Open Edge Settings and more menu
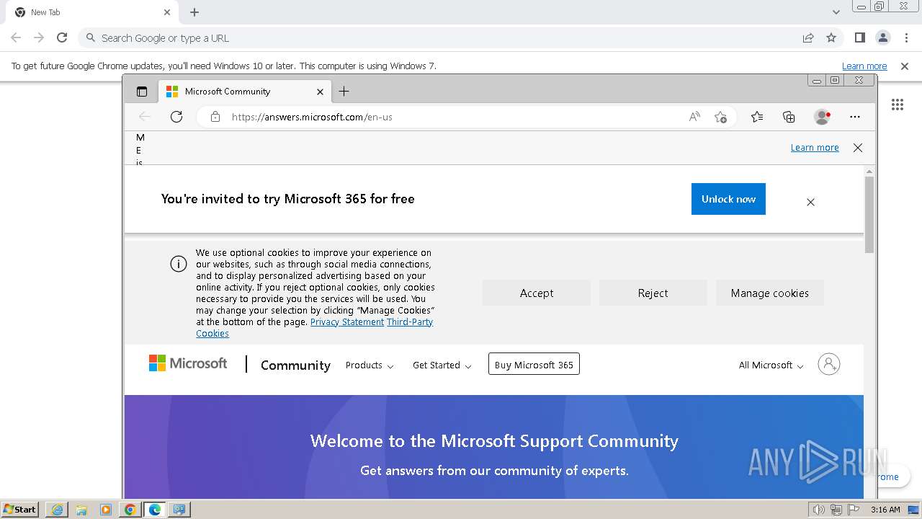 point(855,117)
